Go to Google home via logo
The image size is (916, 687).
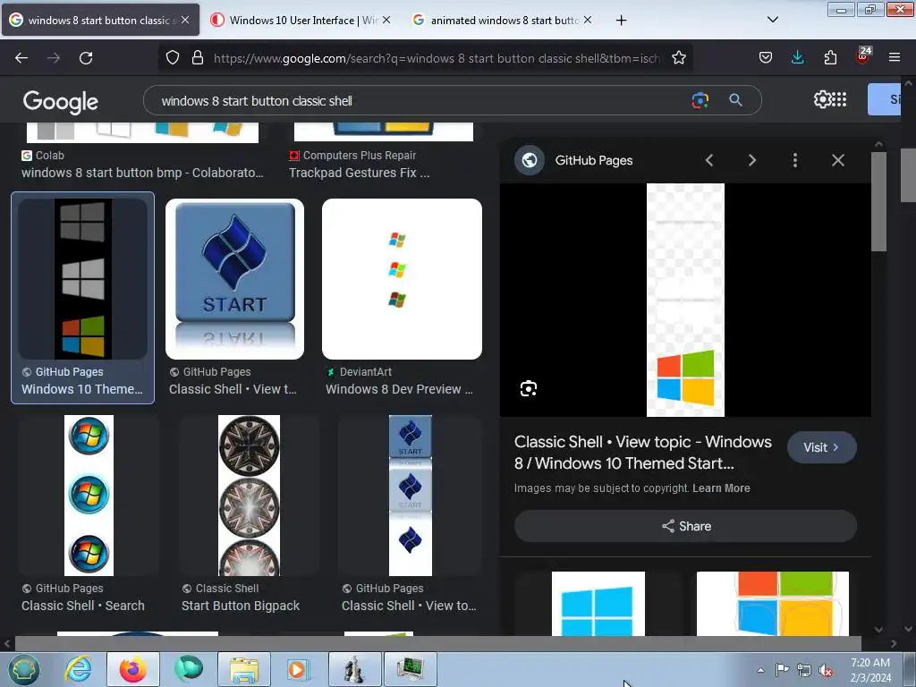point(60,102)
